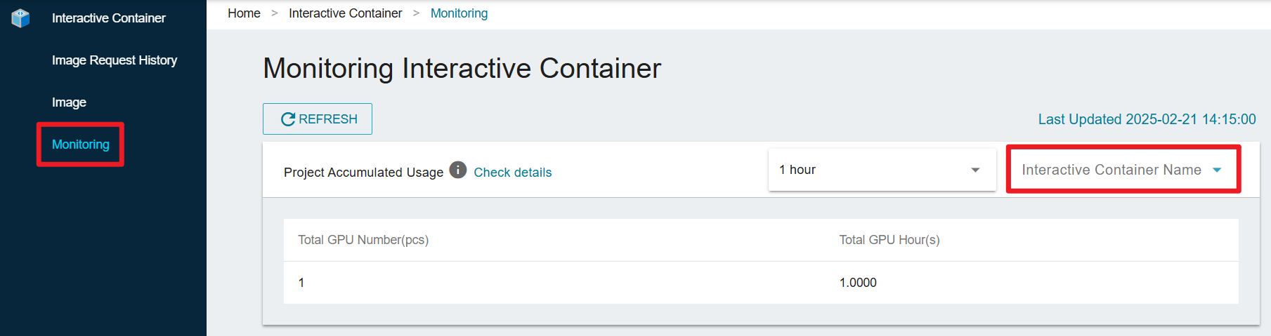
Task: Expand the Interactive Container Name dropdown
Action: click(x=1123, y=170)
